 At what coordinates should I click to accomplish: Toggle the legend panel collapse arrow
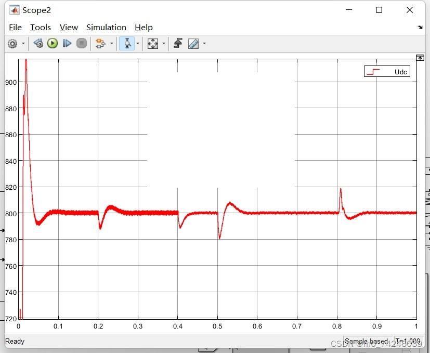(420, 57)
